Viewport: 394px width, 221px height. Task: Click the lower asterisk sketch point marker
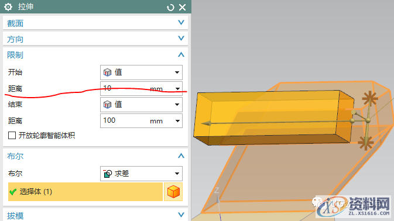point(366,143)
